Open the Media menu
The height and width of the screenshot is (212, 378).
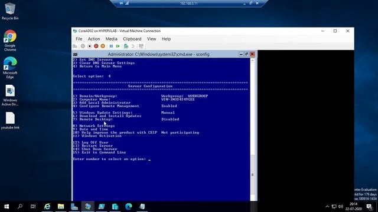pyautogui.click(x=112, y=39)
